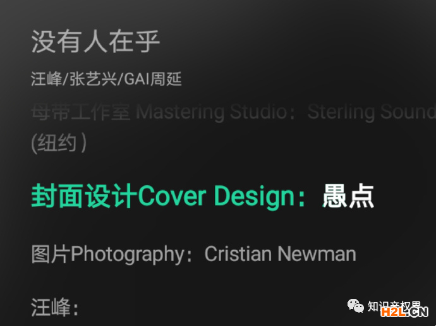Viewport: 436px width, 326px height.
Task: Tap the white 愚点 text
Action: tap(348, 196)
